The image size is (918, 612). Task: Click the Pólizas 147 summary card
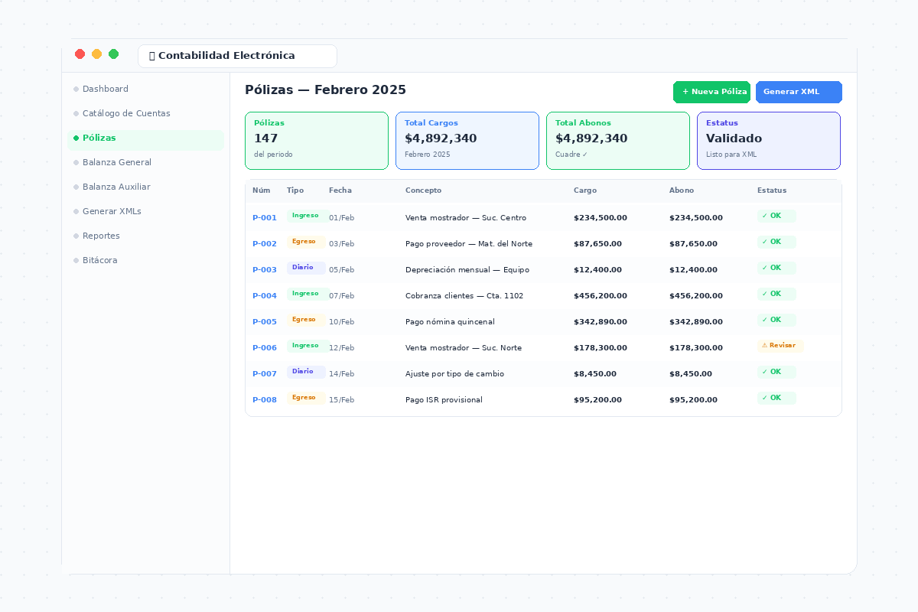(317, 141)
